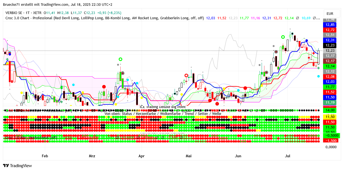
Task: Click the blue 12,85 price axis label
Action: [x=330, y=24]
